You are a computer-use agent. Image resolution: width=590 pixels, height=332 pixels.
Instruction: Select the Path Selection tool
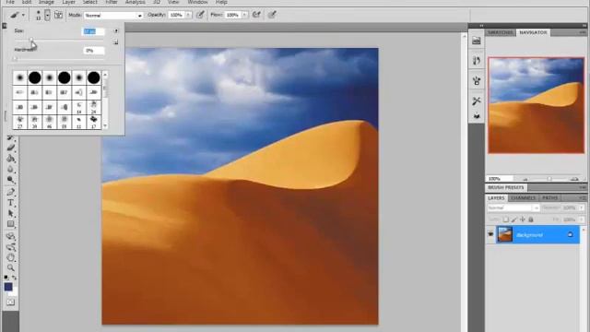point(10,213)
